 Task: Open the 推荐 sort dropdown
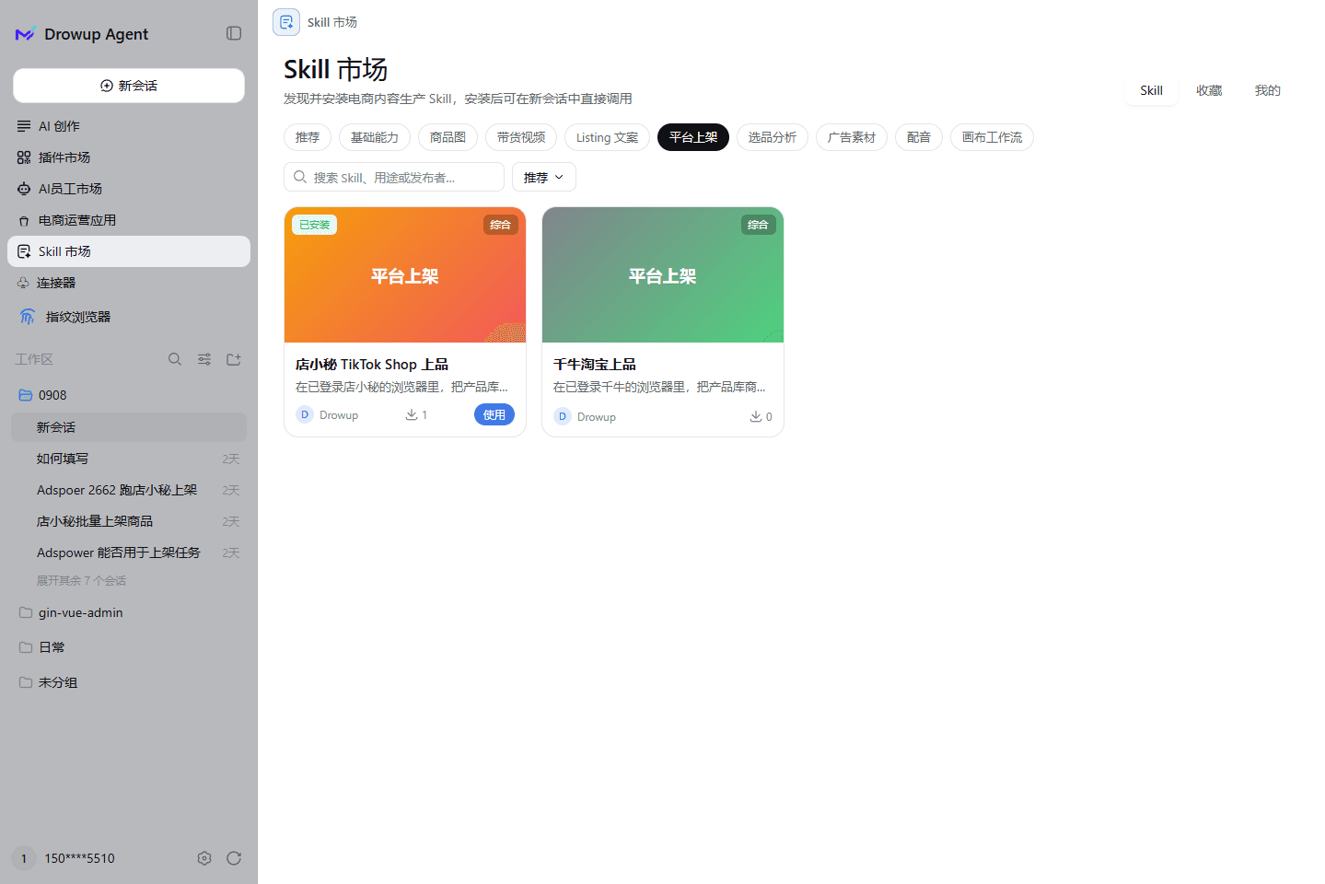click(x=544, y=177)
